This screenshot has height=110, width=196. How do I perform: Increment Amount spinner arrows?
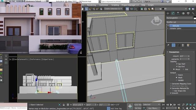[189, 56]
